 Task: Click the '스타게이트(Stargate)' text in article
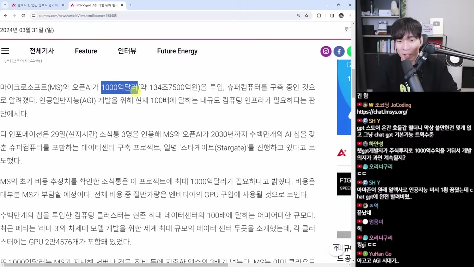pos(214,148)
